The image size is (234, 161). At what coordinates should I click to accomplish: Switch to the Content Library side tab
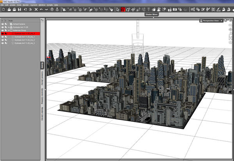tap(42, 78)
